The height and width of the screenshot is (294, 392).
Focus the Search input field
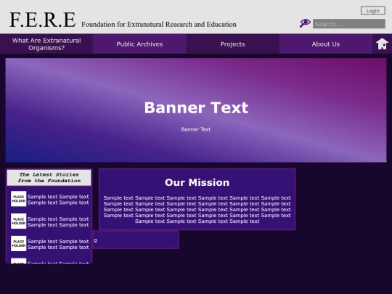pyautogui.click(x=349, y=24)
